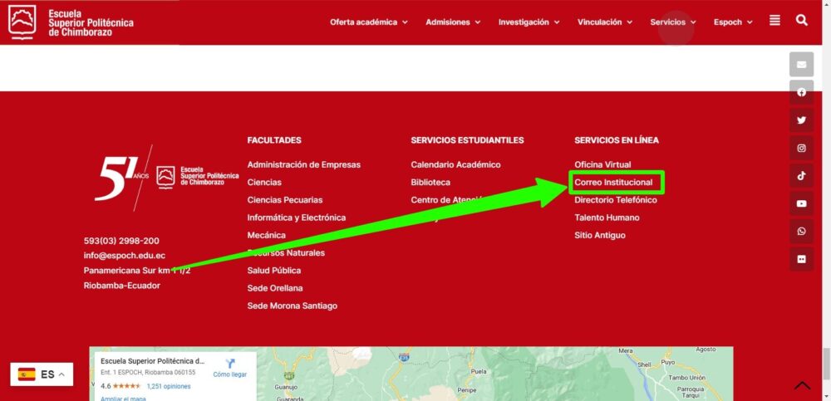Viewport: 831px width, 401px height.
Task: Open Sede Morona Santiago link
Action: tap(292, 306)
